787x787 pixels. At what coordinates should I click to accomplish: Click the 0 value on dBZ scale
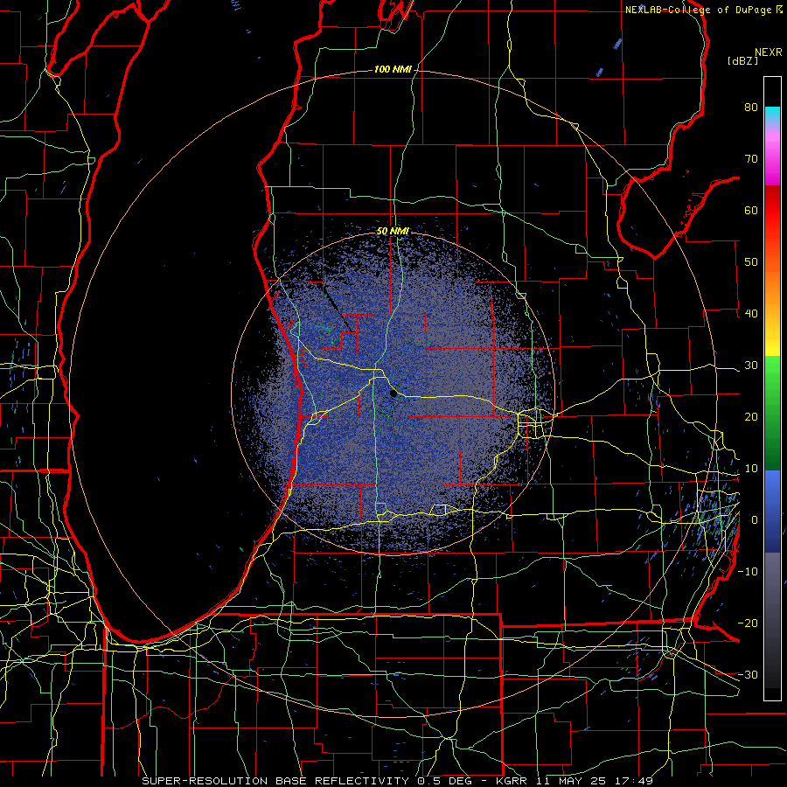pos(755,520)
